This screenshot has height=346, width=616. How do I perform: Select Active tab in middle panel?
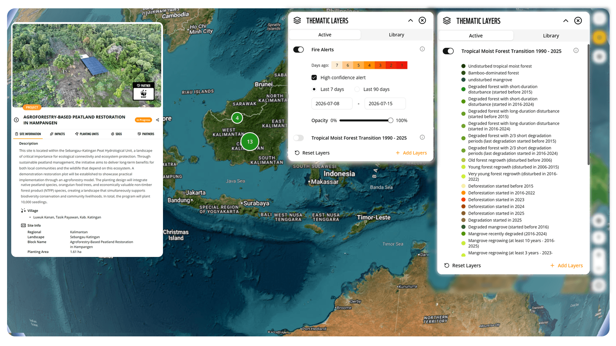click(325, 35)
